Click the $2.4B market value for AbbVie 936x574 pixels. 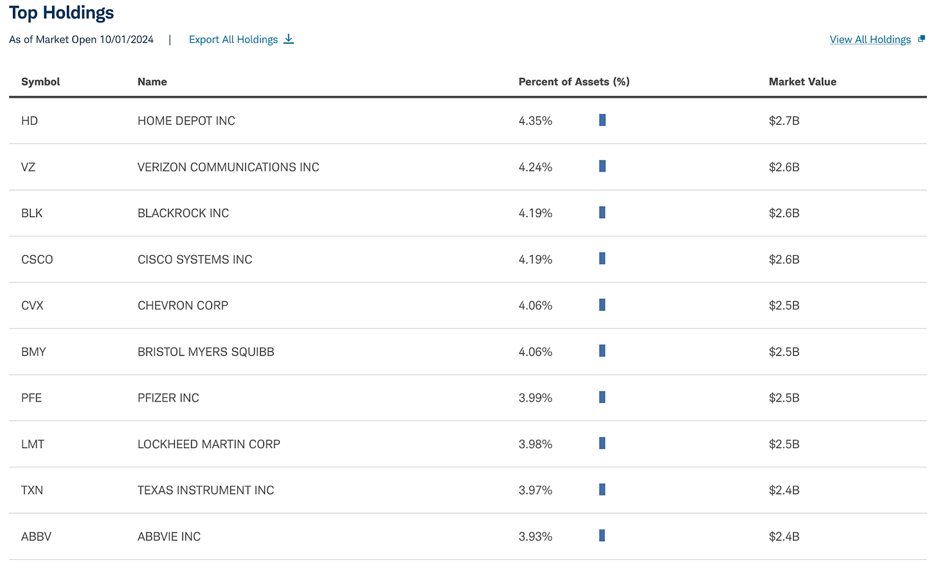point(784,537)
